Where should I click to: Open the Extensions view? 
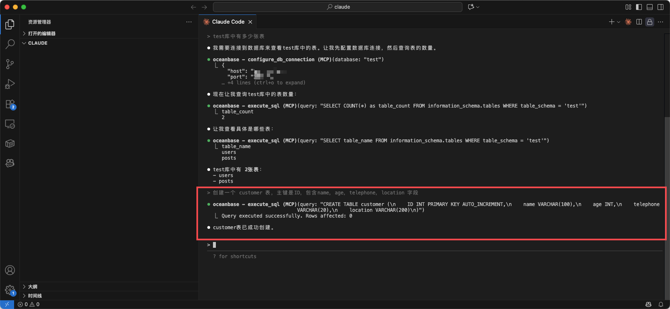(10, 104)
